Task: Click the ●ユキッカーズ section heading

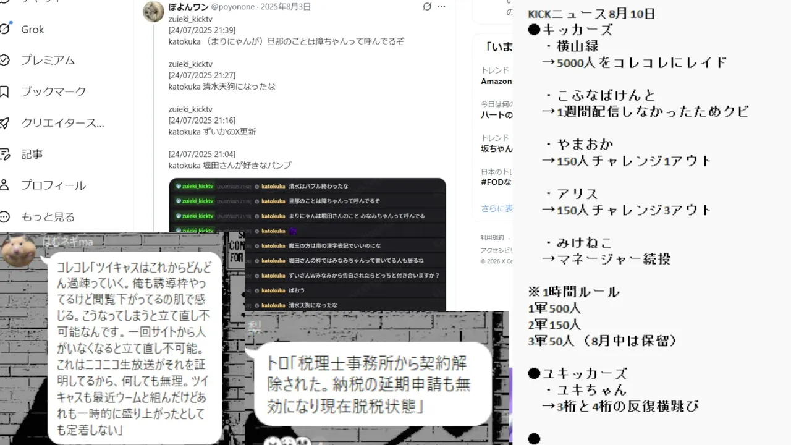Action: tap(578, 374)
